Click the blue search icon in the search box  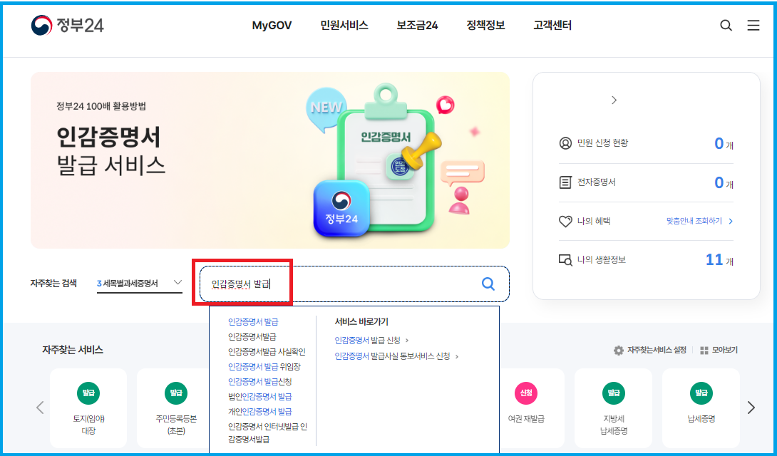[488, 284]
